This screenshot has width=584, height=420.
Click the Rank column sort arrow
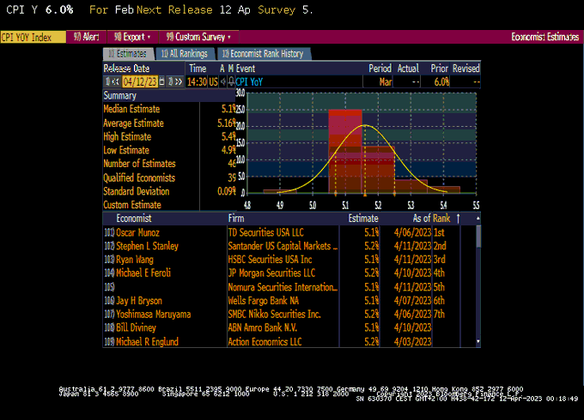point(457,219)
